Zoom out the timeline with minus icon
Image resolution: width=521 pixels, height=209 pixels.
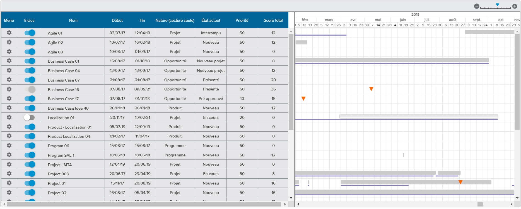click(x=477, y=6)
